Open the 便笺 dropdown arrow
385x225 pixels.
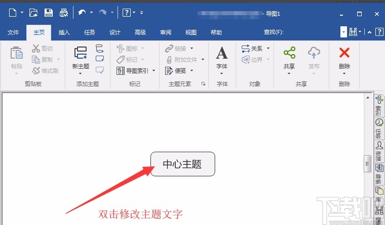coord(192,71)
